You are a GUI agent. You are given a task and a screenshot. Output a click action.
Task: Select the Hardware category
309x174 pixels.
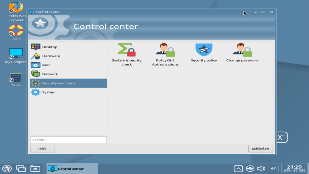click(x=68, y=56)
